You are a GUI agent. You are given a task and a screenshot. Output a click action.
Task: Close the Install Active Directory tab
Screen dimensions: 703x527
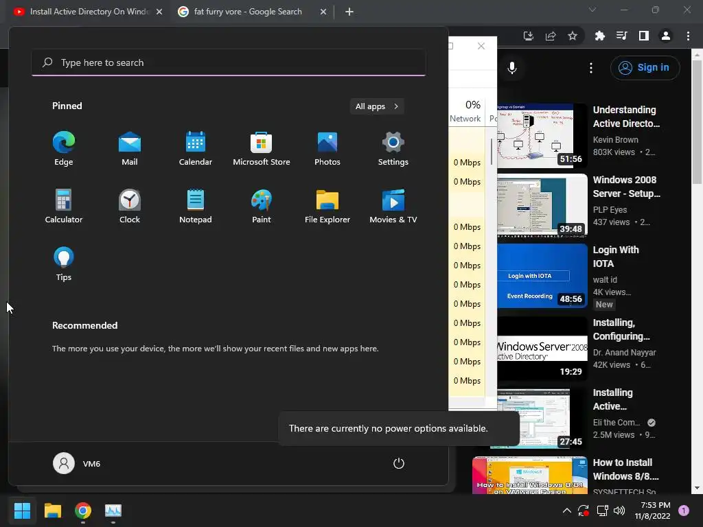click(159, 12)
